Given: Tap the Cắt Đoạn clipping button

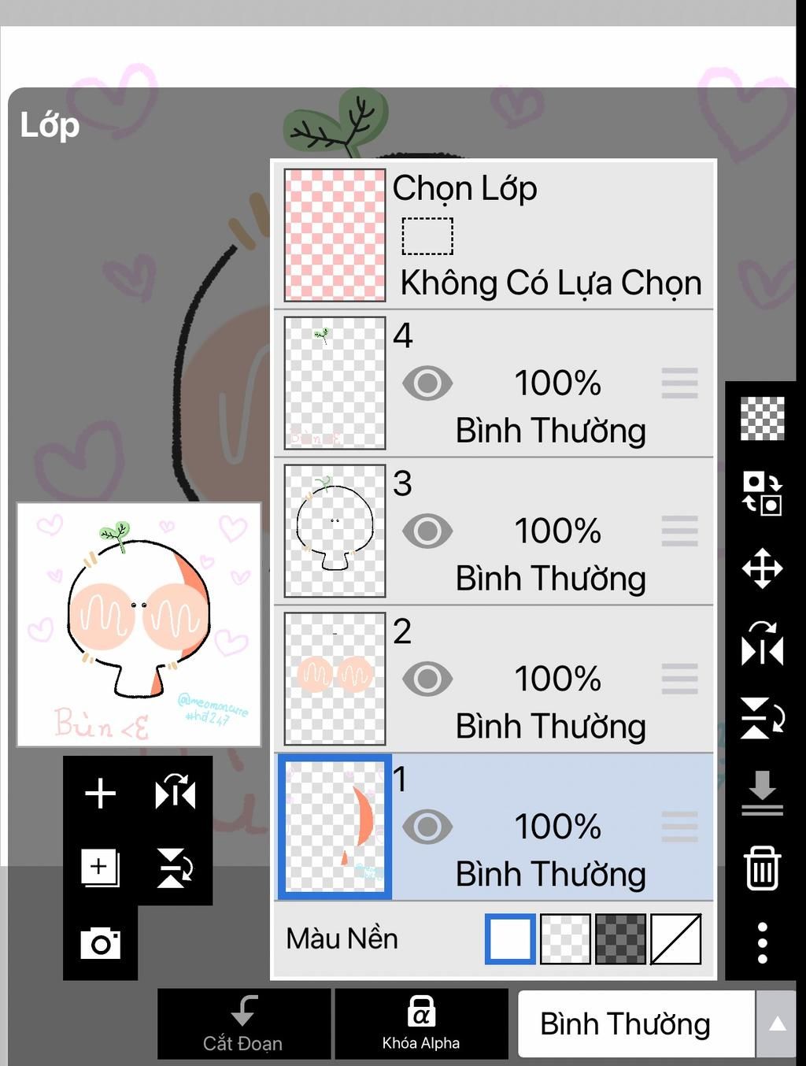Looking at the screenshot, I should [x=243, y=1023].
